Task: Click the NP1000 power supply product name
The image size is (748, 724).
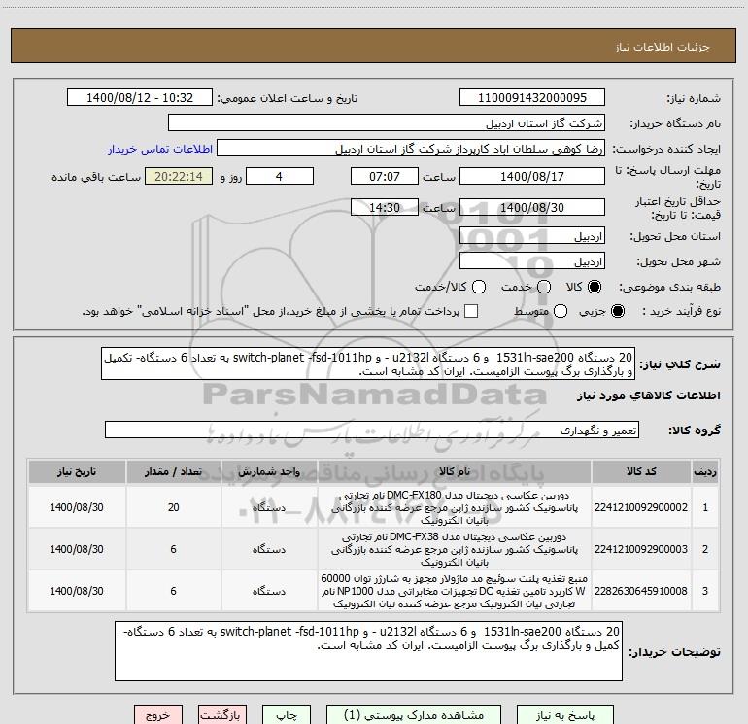Action: (x=455, y=591)
